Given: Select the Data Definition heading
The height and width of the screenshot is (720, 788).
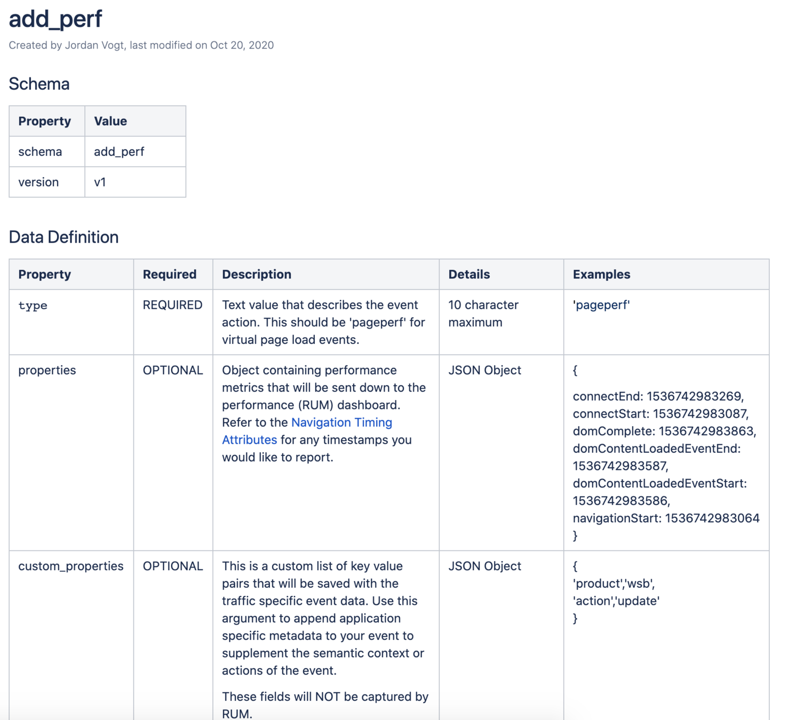Looking at the screenshot, I should click(64, 237).
